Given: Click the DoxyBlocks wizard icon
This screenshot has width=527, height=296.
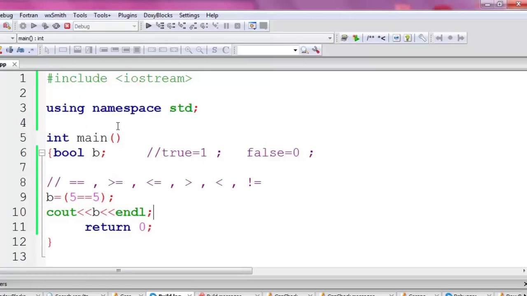Looking at the screenshot, I should [x=344, y=38].
